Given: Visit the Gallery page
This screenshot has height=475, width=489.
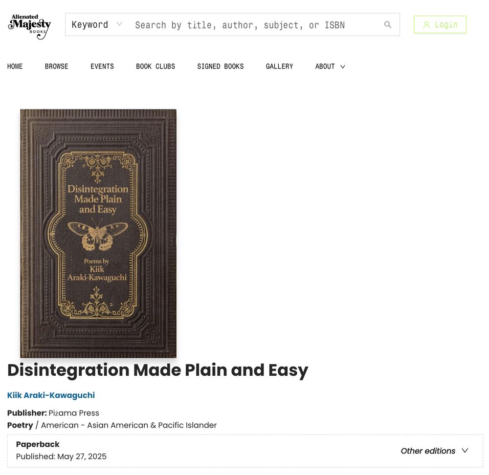Looking at the screenshot, I should coord(279,66).
